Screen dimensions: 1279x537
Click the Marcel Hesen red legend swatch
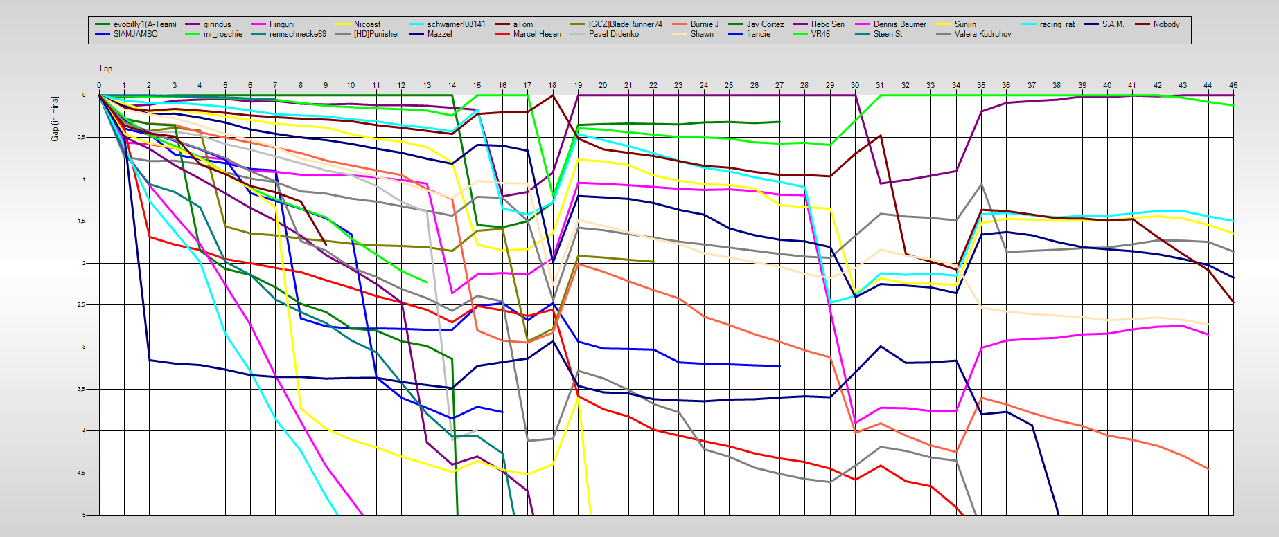pos(502,34)
